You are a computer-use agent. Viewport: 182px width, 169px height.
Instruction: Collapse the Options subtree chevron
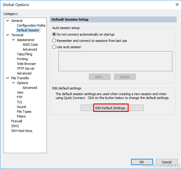(13, 83)
